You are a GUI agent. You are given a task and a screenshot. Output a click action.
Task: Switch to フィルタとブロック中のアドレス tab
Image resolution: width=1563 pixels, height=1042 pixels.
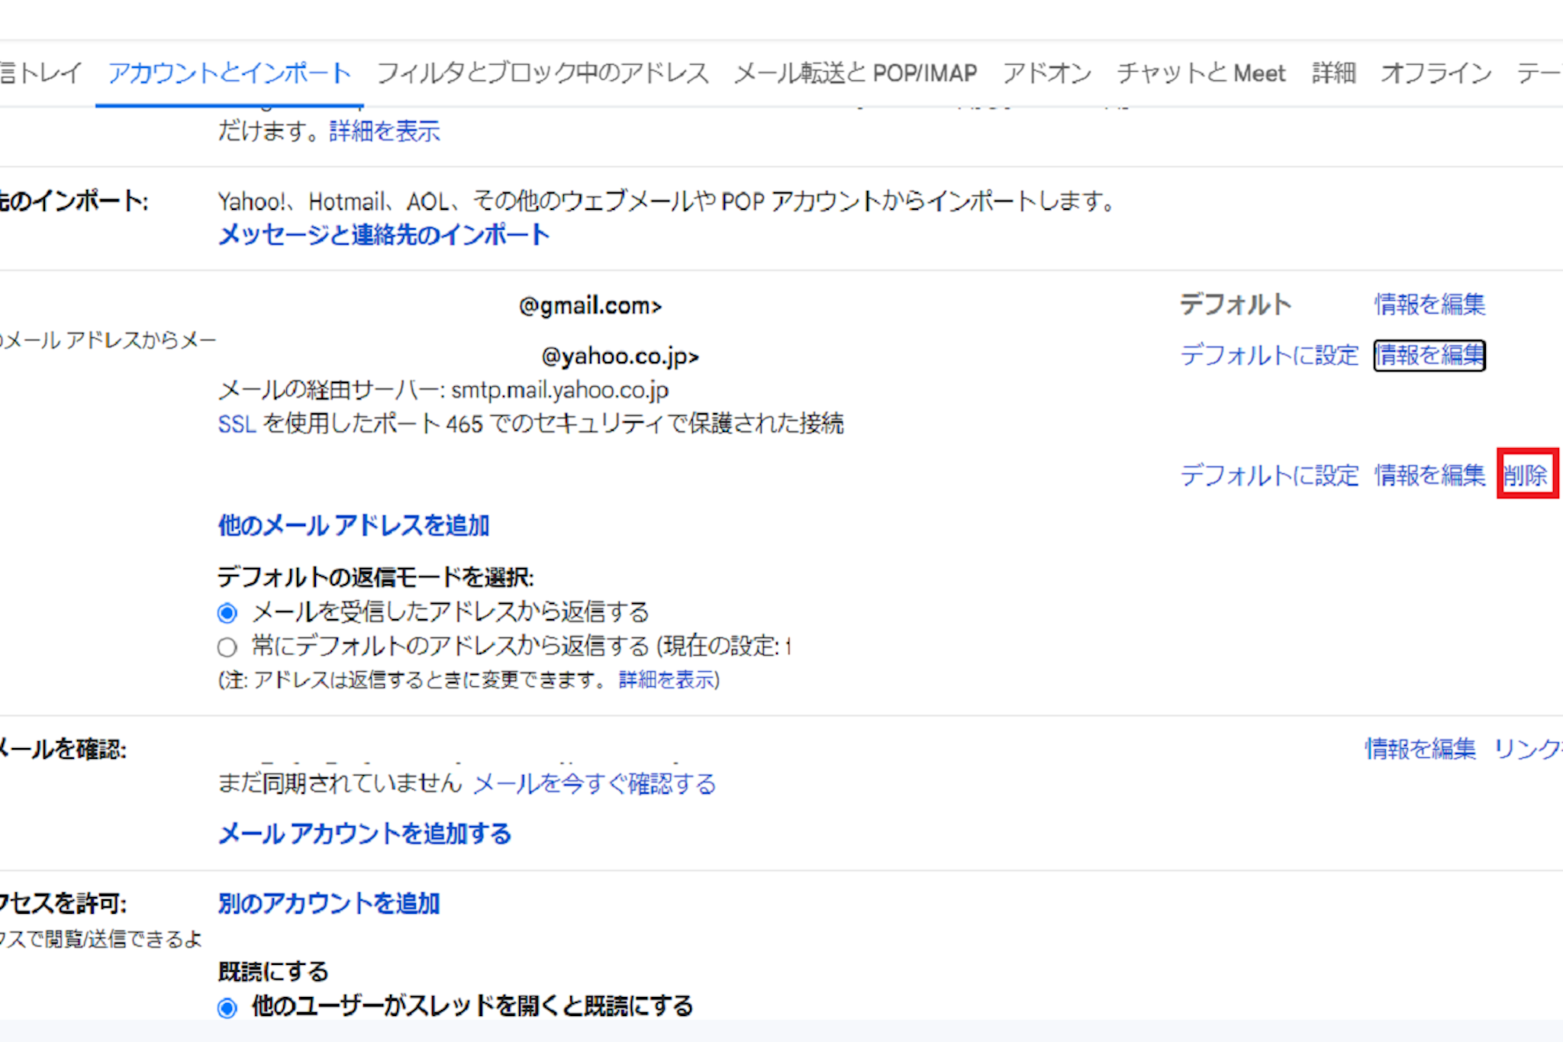click(543, 73)
